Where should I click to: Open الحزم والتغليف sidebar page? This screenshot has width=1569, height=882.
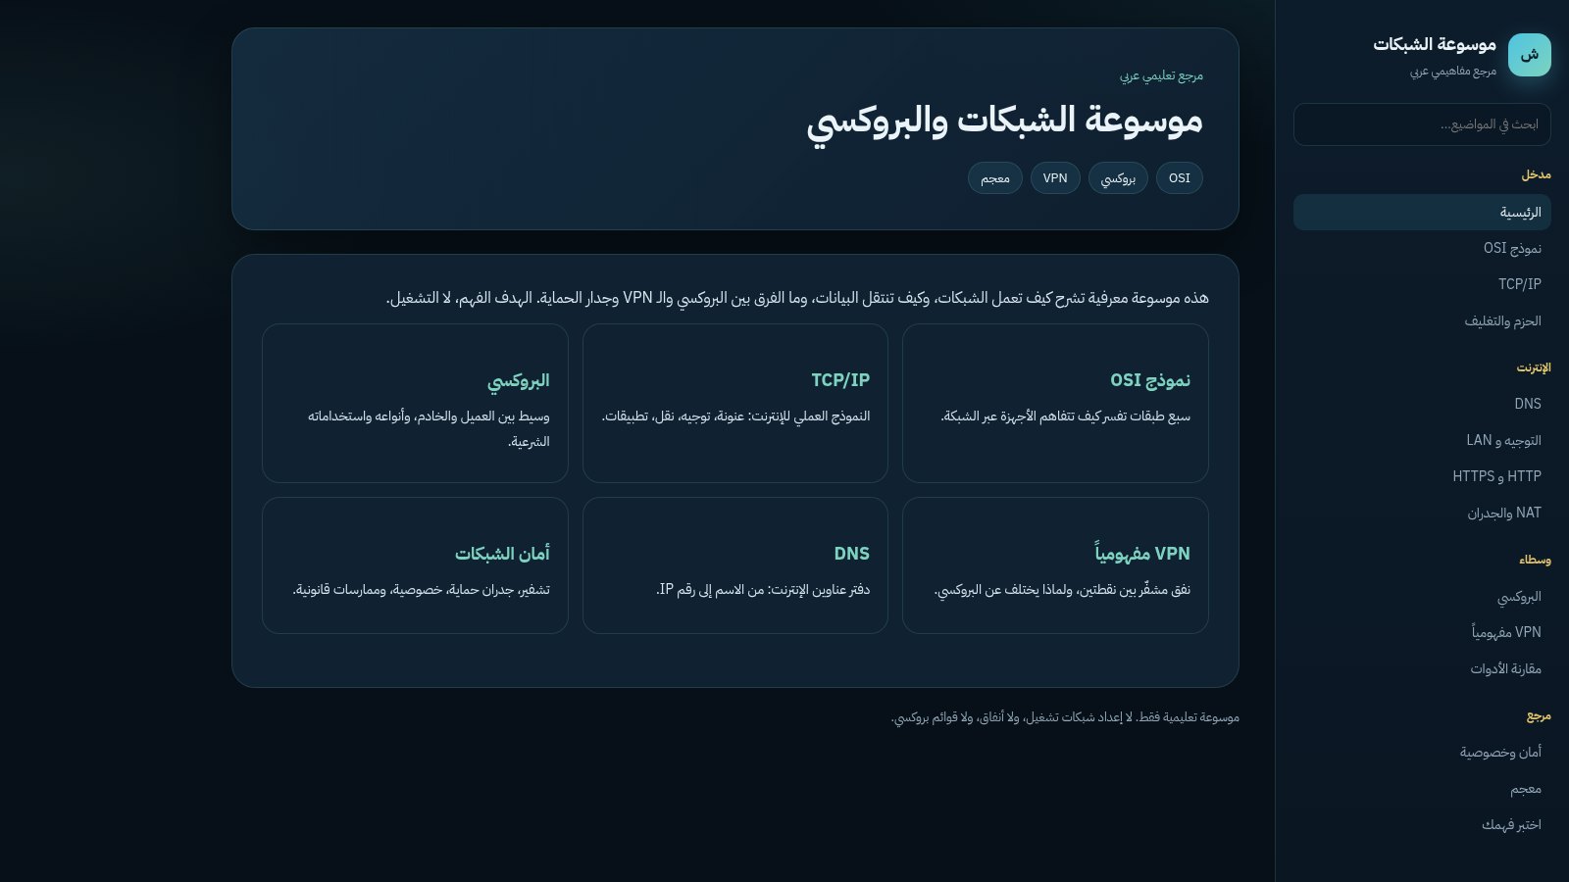click(1422, 321)
